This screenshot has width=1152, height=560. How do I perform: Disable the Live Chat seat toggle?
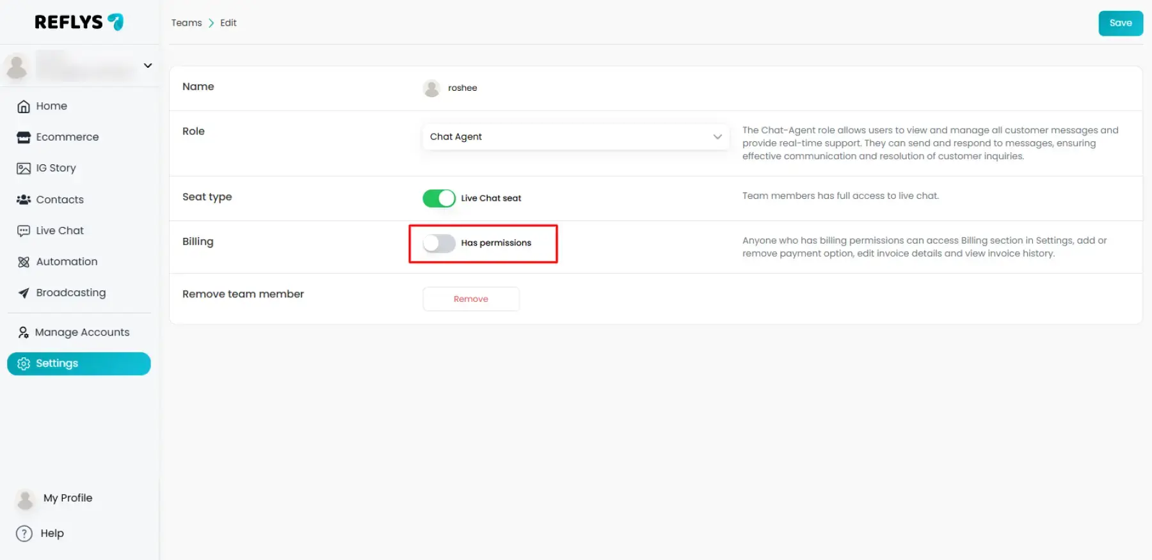tap(439, 198)
